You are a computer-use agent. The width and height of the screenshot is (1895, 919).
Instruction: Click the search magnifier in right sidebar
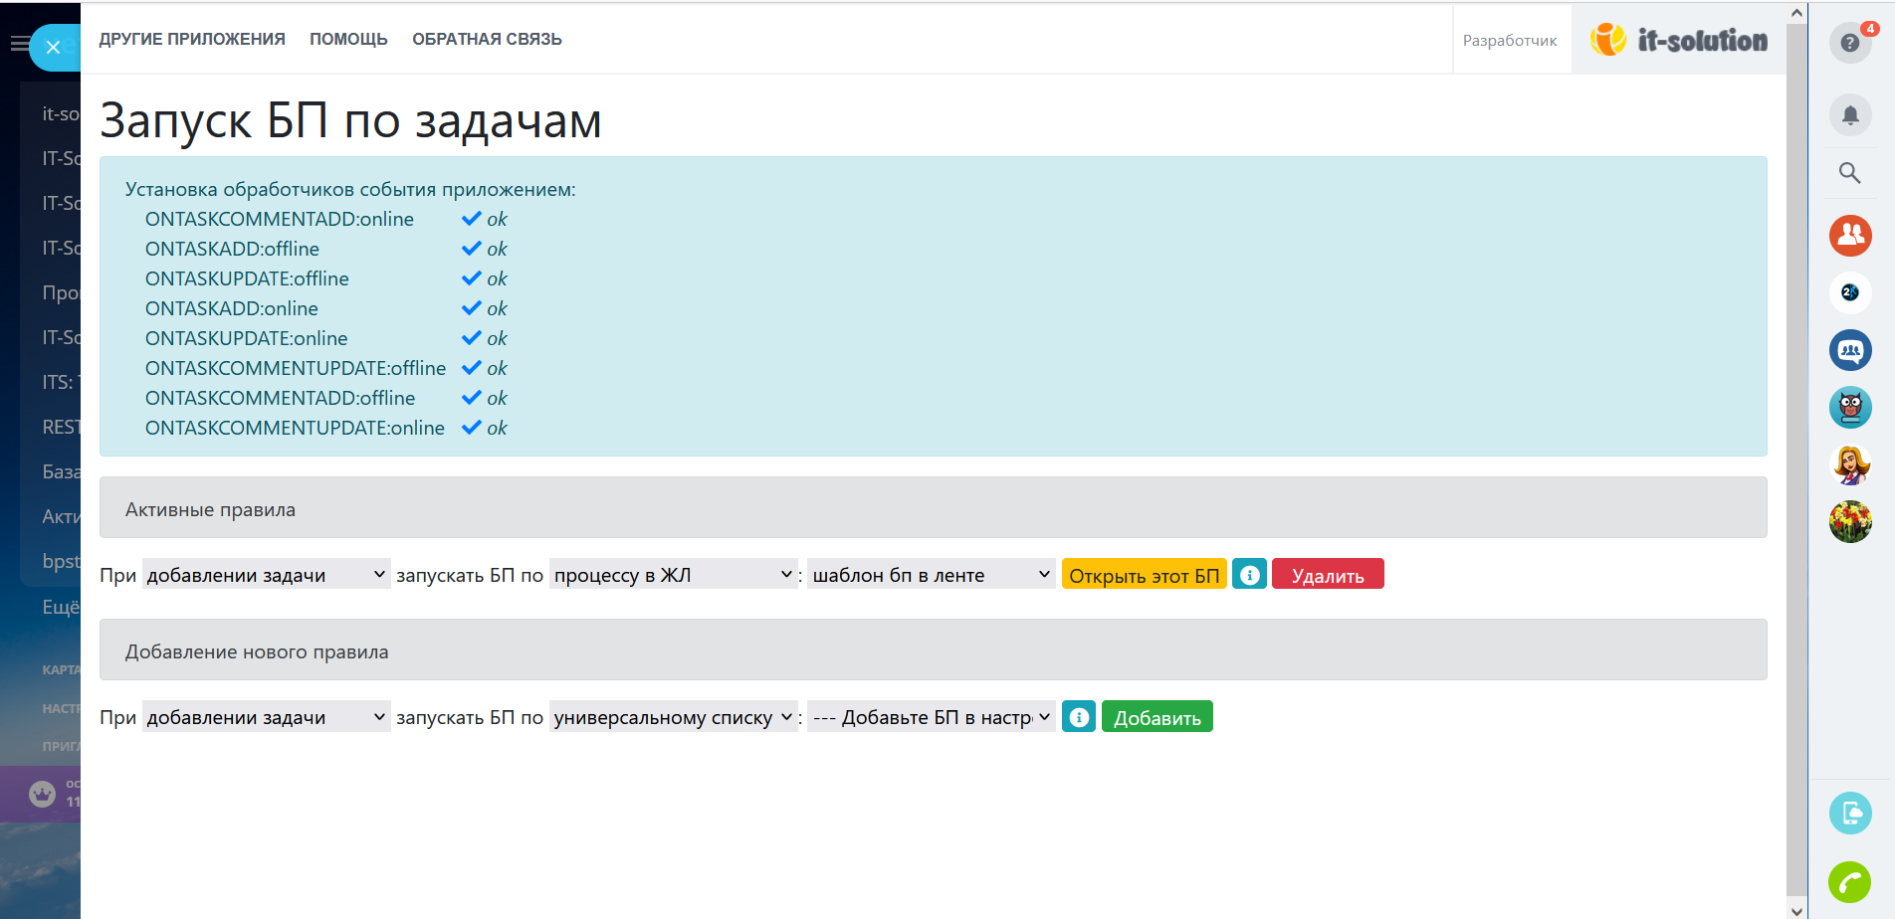pyautogui.click(x=1850, y=173)
